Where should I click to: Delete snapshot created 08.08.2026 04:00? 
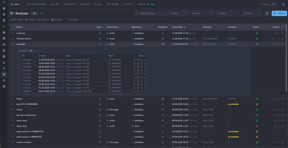point(145,70)
